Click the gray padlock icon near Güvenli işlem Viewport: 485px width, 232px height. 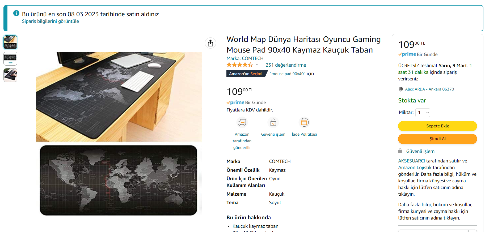coord(400,151)
